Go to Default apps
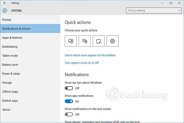This screenshot has height=123, width=184. pyautogui.click(x=30, y=101)
